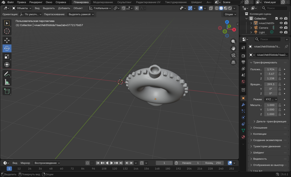Click the End frame field in timeline
Screen dimensions: 291x177
pos(214,163)
